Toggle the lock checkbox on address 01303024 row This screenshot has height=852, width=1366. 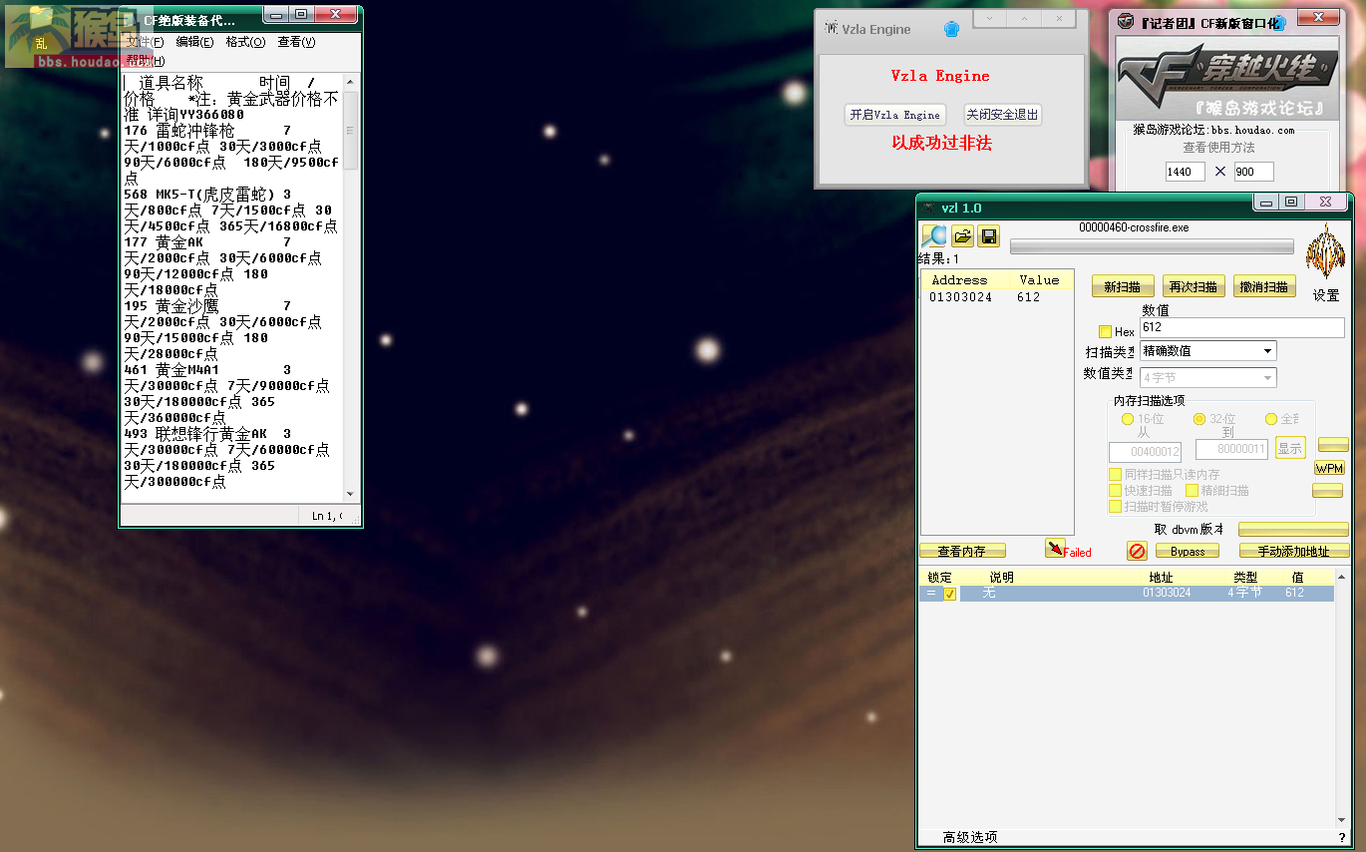click(x=949, y=594)
